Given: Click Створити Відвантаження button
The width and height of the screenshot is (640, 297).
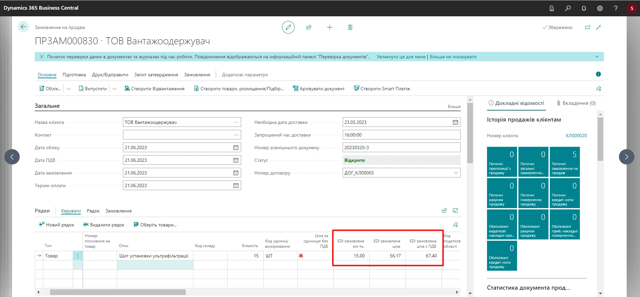Looking at the screenshot, I should pyautogui.click(x=154, y=89).
